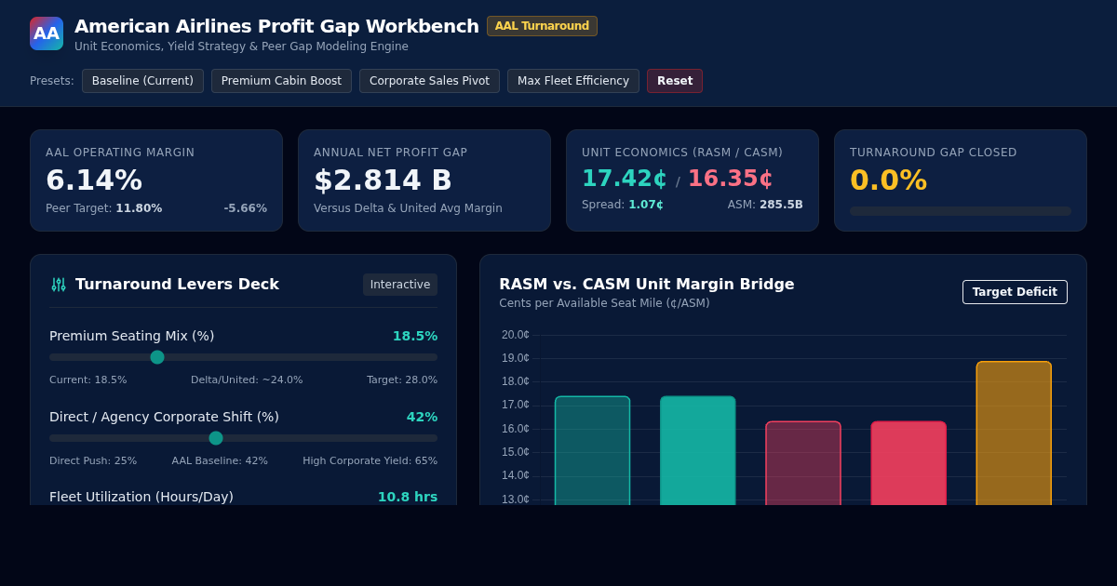Image resolution: width=1117 pixels, height=586 pixels.
Task: Click the bright red chart bar
Action: click(x=908, y=463)
